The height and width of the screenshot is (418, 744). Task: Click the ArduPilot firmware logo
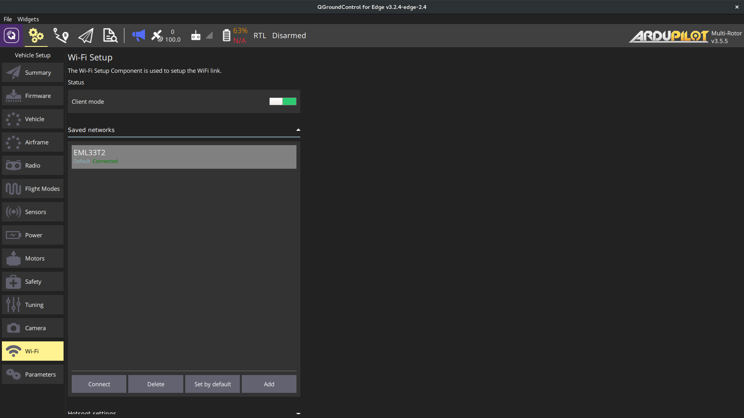click(669, 36)
